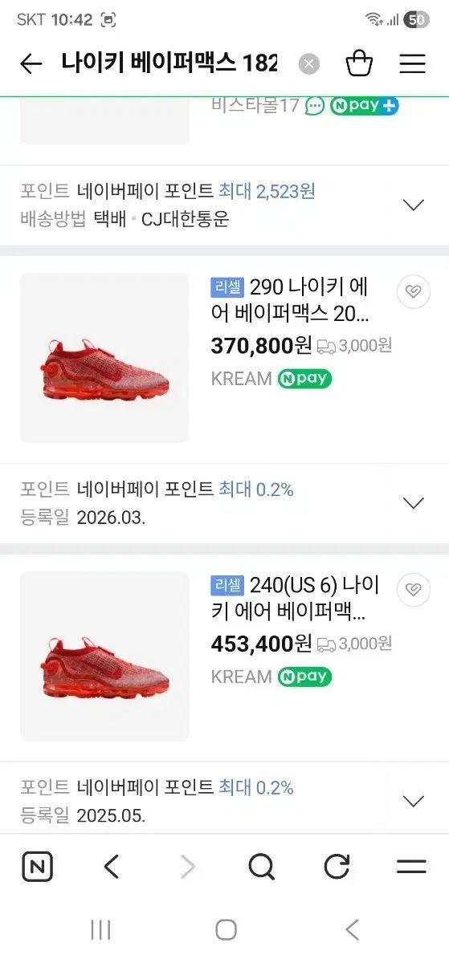Viewport: 449px width, 963px height.
Task: Expand details for listing registered 2025.05.
Action: click(414, 801)
